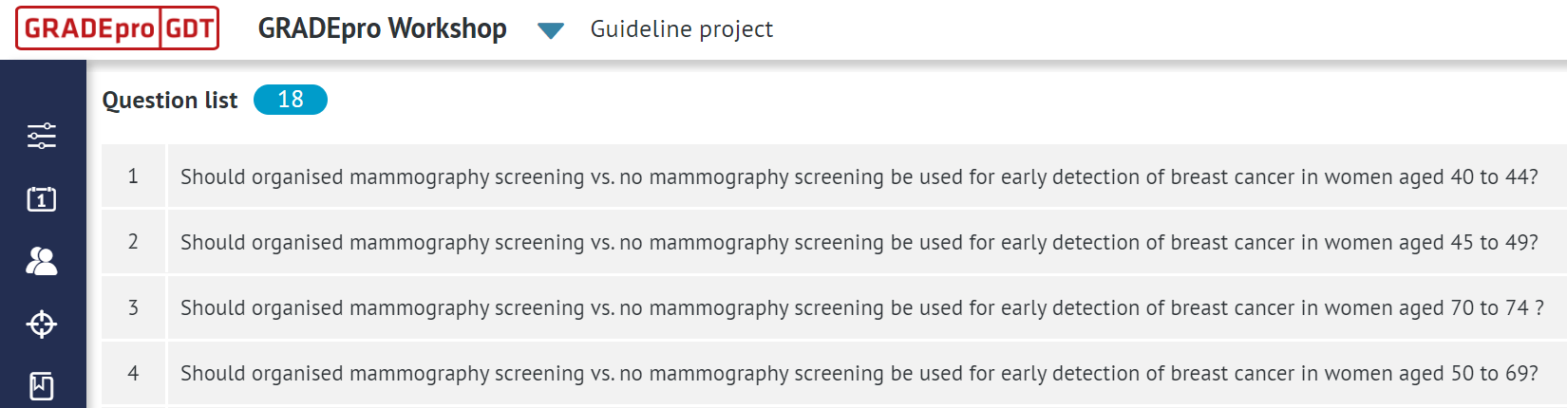
Task: Click the GRADEpro Workshop project title
Action: tap(382, 28)
